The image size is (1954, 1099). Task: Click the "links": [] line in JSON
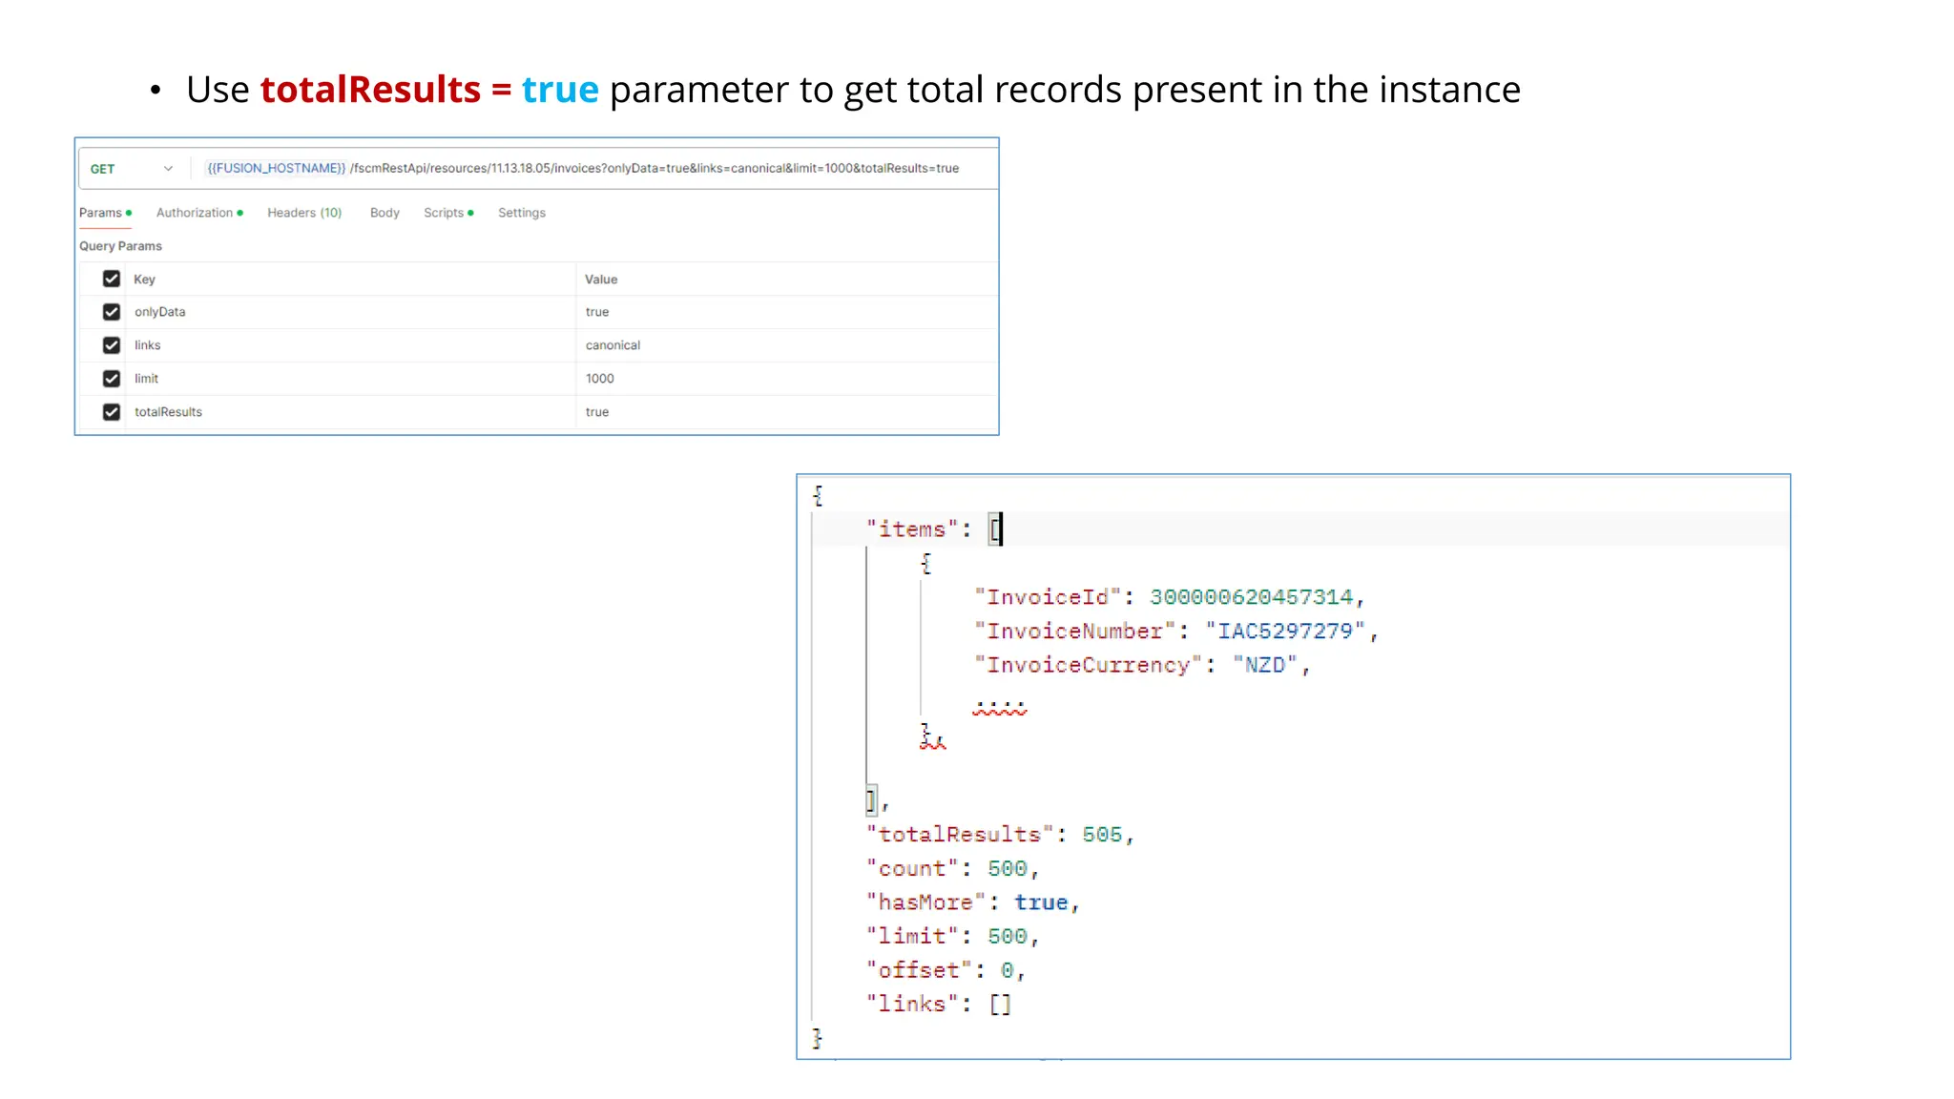938,1005
